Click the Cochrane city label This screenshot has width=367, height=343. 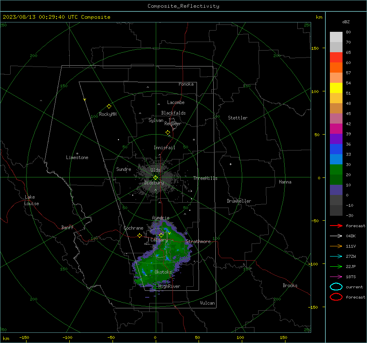coord(133,228)
